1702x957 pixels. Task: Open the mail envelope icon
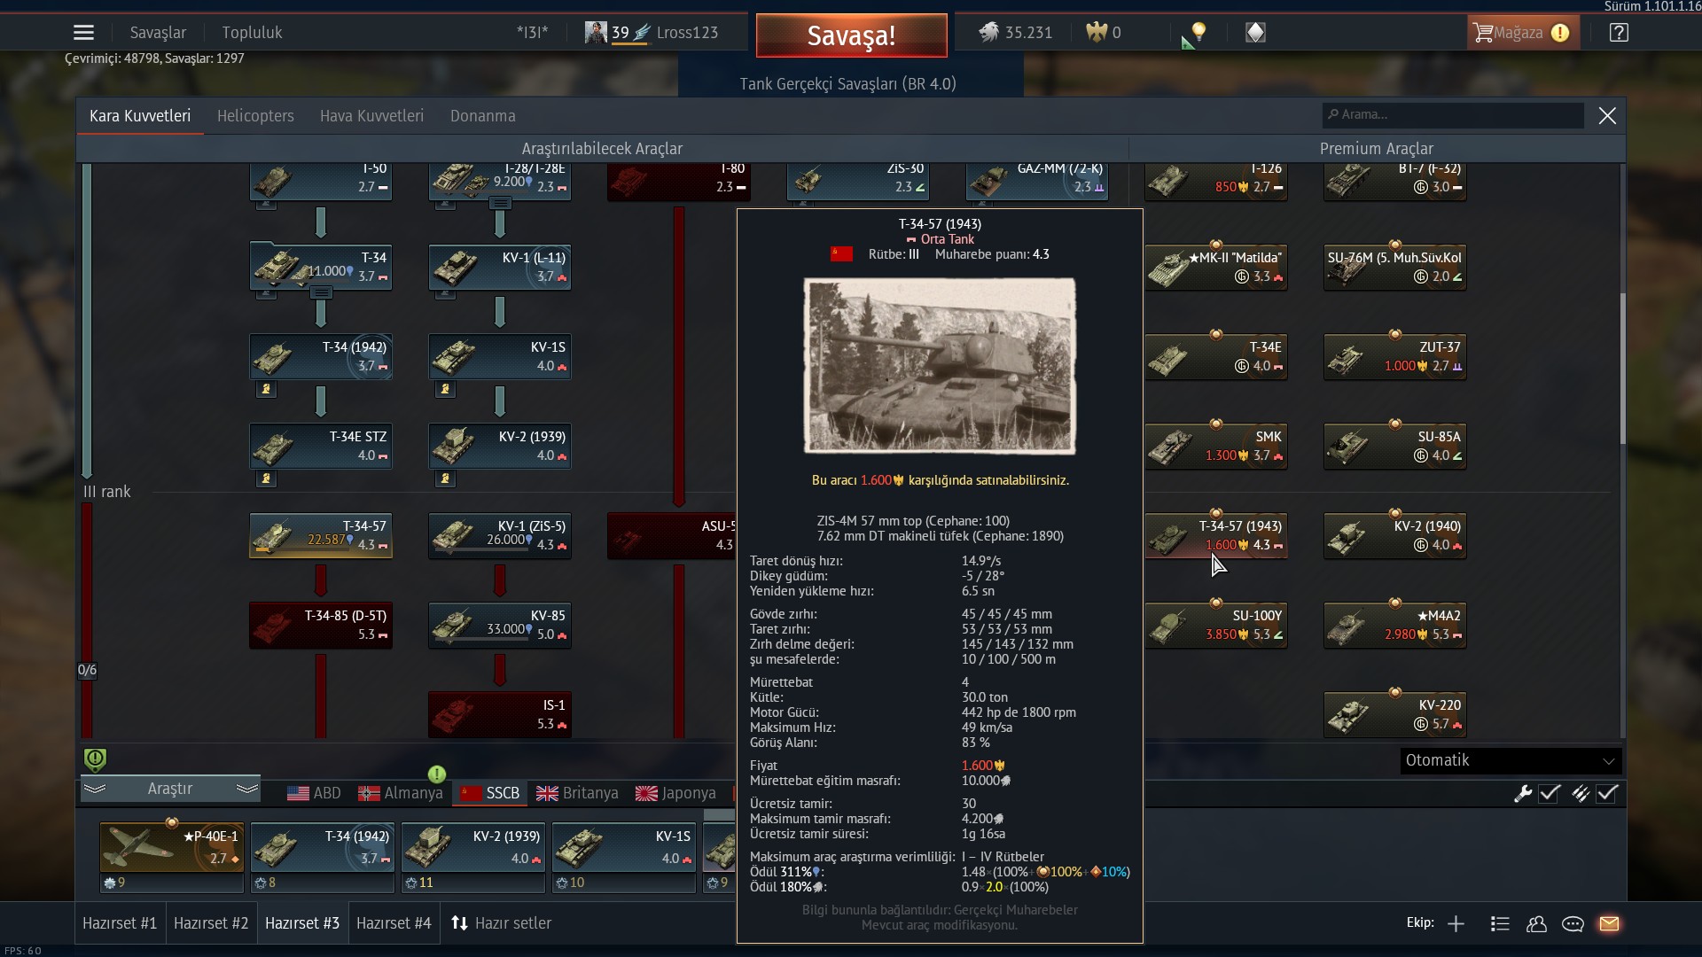pos(1609,923)
